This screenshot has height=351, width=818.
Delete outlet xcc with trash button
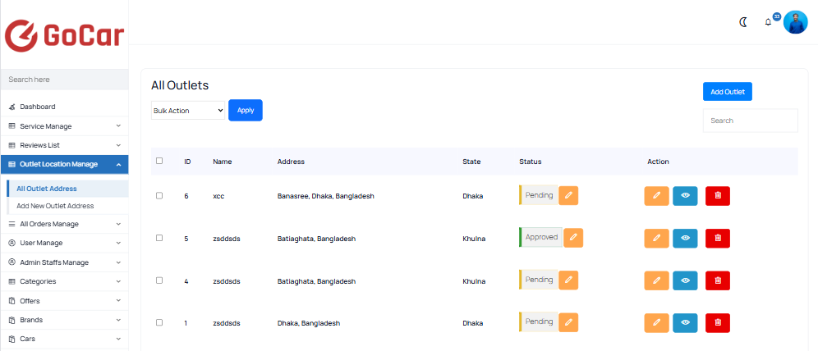[718, 196]
